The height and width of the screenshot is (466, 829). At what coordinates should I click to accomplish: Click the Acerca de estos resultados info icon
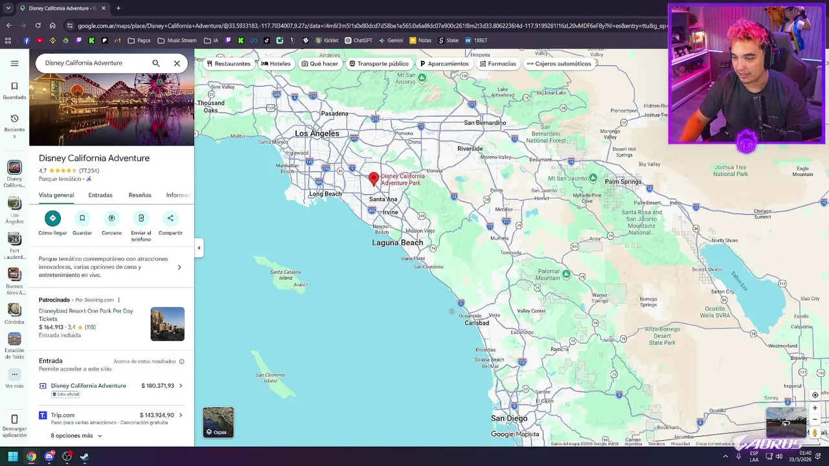pyautogui.click(x=181, y=362)
